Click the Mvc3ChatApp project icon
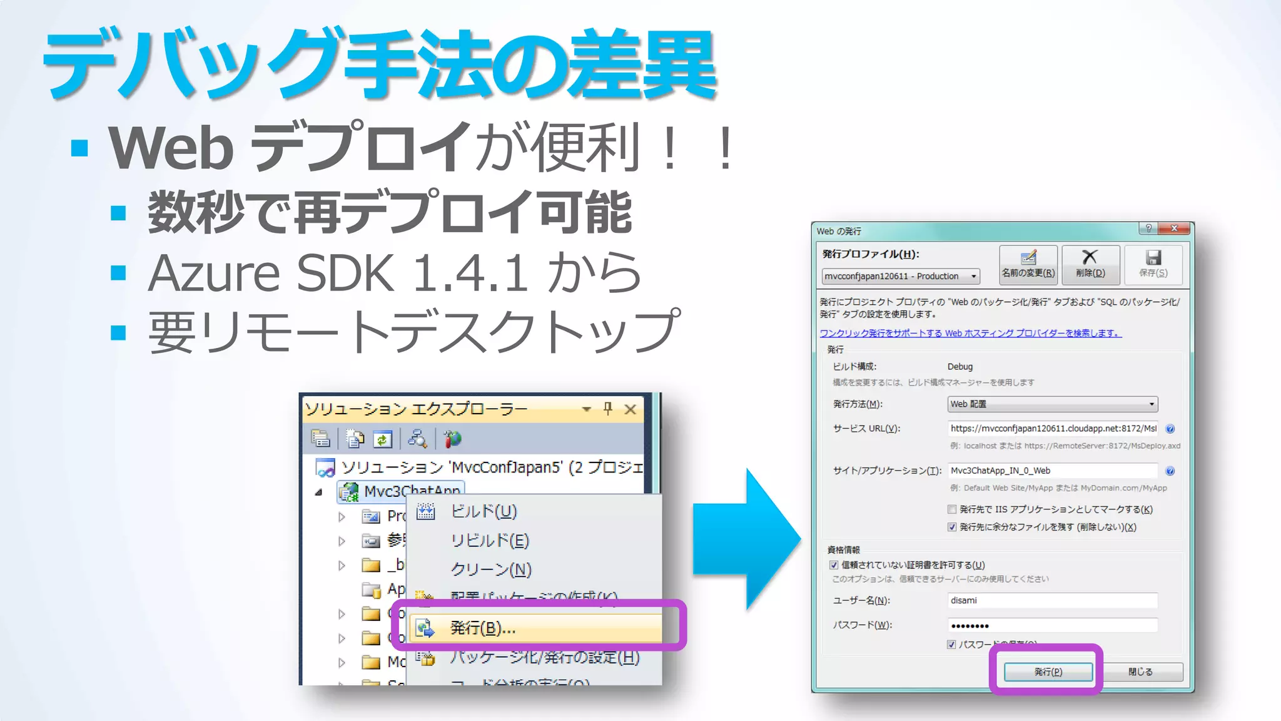1281x721 pixels. point(349,492)
